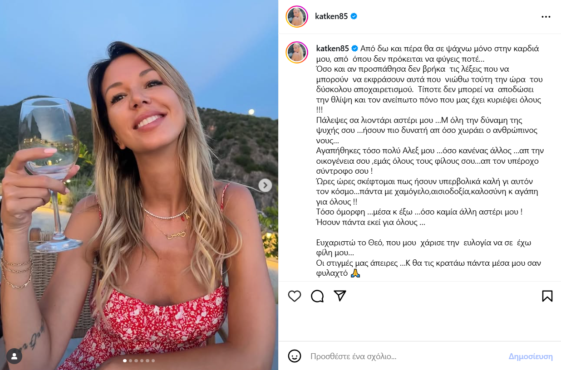Click the katken85 username in header
The image size is (561, 370).
[x=331, y=16]
